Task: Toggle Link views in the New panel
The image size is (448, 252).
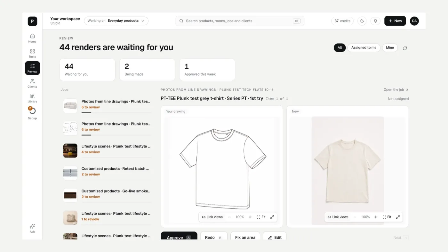Action: pos(338,217)
